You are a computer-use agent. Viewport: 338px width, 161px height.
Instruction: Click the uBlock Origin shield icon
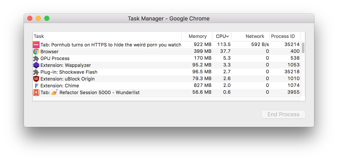click(x=36, y=79)
